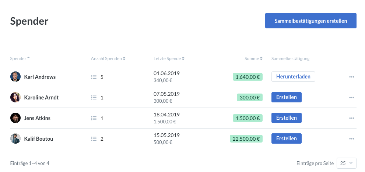Click the 22.500,00 € sum badge
The height and width of the screenshot is (172, 365).
246,139
